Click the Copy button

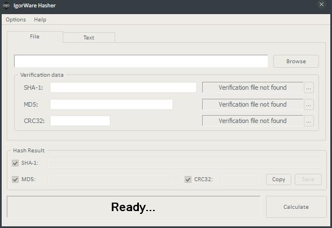pos(279,179)
